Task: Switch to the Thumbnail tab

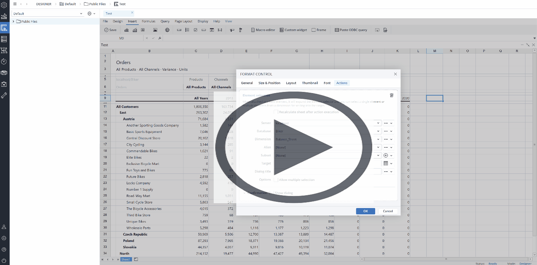Action: coord(310,83)
